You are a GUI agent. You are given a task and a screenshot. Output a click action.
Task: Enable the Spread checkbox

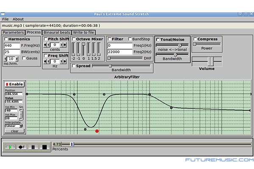coord(74,66)
